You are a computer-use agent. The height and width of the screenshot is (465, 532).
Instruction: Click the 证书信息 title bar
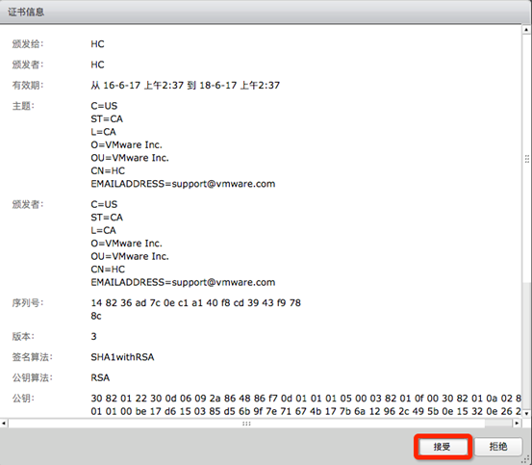[x=266, y=12]
